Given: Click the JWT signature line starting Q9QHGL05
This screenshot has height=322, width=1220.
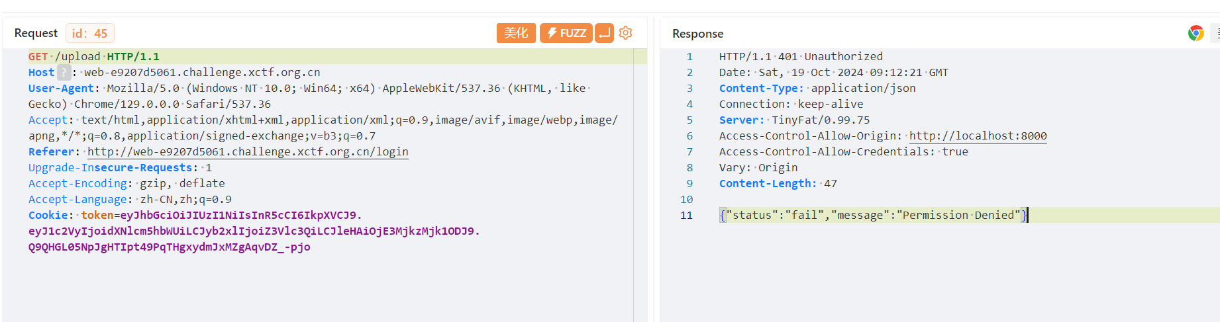Looking at the screenshot, I should [x=170, y=247].
